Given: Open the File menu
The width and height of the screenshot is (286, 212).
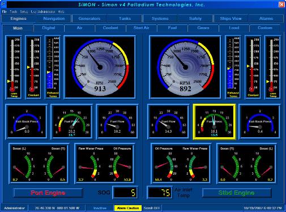Looking at the screenshot, I should [5, 12].
